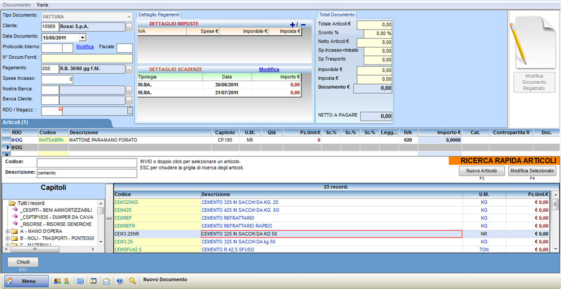Open the envelope mail icon in bottom toolbar
Image resolution: width=561 pixels, height=289 pixels.
[x=106, y=281]
